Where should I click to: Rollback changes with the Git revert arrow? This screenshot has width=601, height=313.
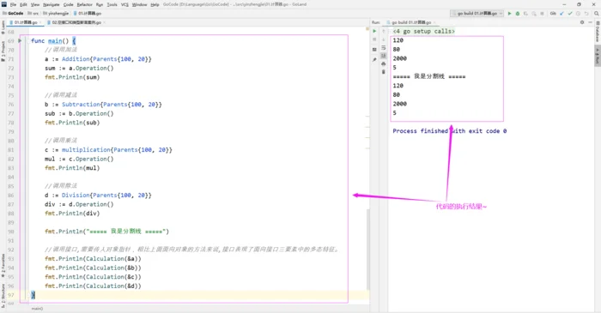(x=586, y=14)
